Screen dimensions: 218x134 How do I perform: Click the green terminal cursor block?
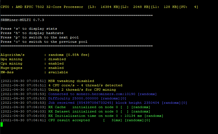point(2,124)
